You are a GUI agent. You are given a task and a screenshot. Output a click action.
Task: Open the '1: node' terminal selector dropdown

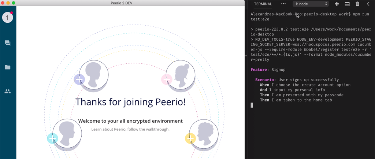[311, 4]
